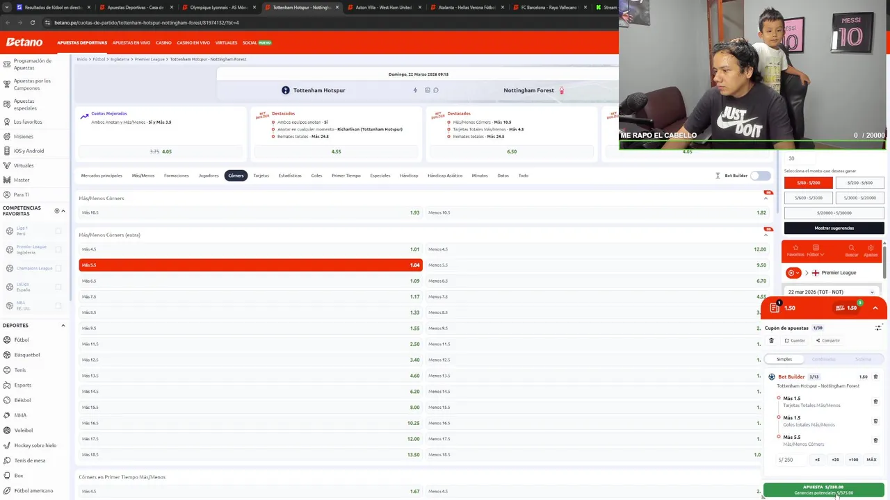Click the add favorite competition plus icon

click(57, 210)
